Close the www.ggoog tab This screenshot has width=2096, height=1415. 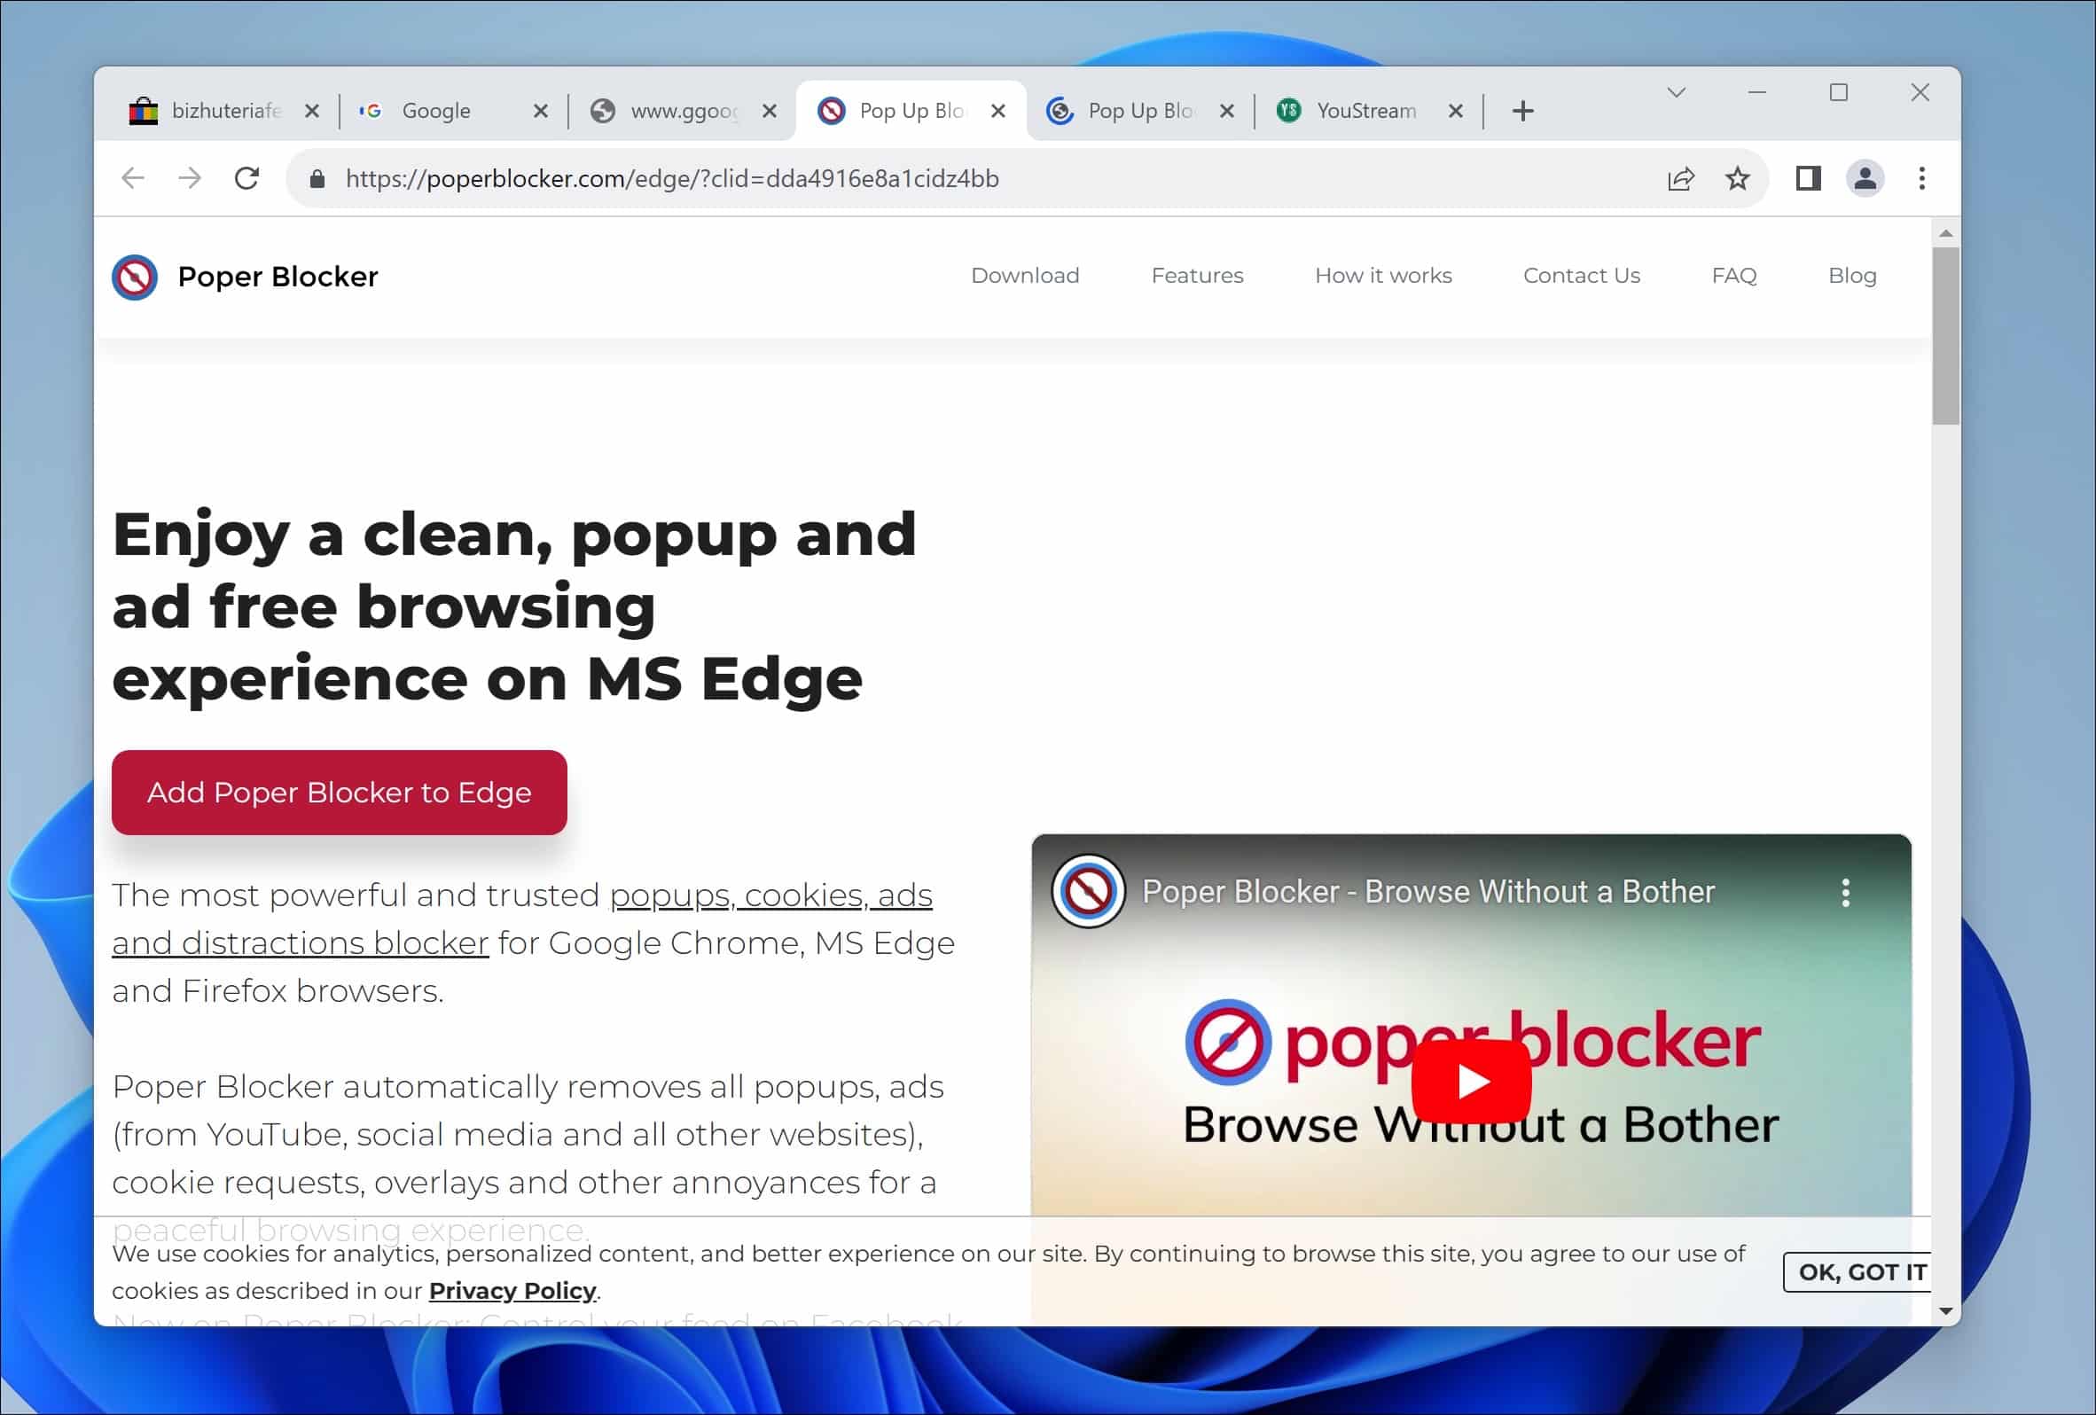770,111
